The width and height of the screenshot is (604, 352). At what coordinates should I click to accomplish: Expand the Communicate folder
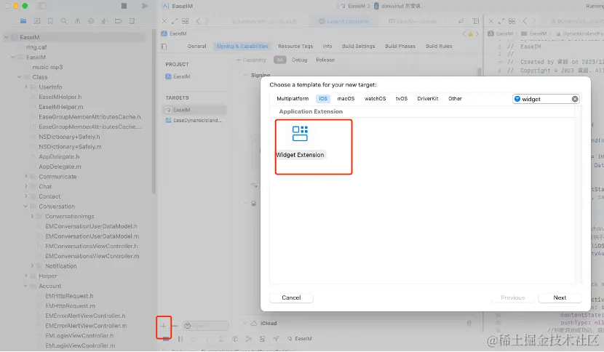click(25, 177)
